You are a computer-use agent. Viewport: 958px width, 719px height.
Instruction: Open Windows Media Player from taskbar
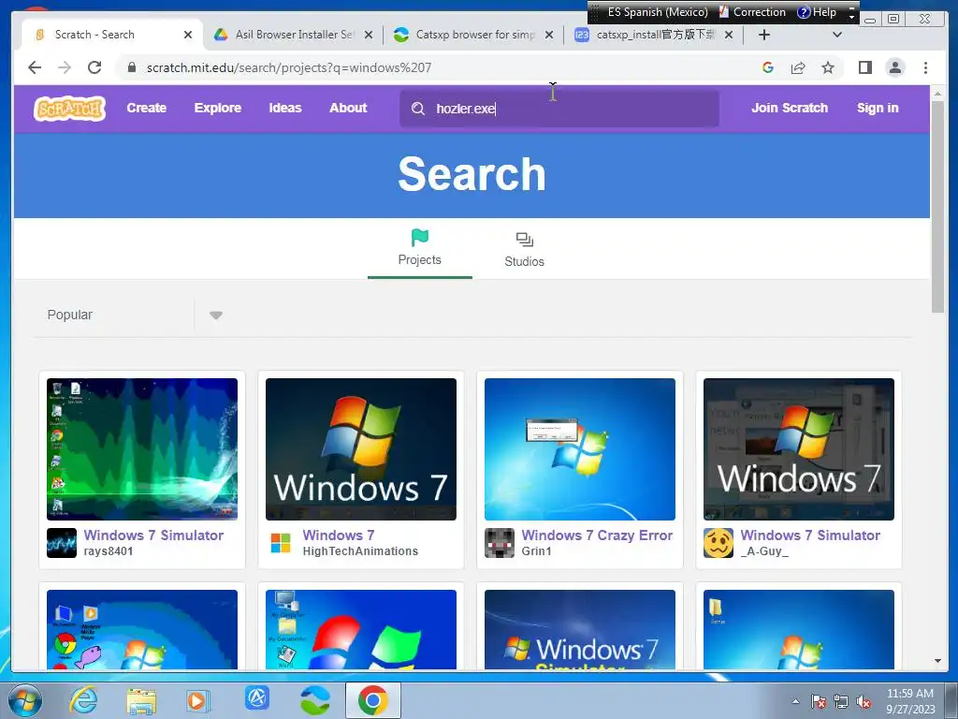click(197, 700)
